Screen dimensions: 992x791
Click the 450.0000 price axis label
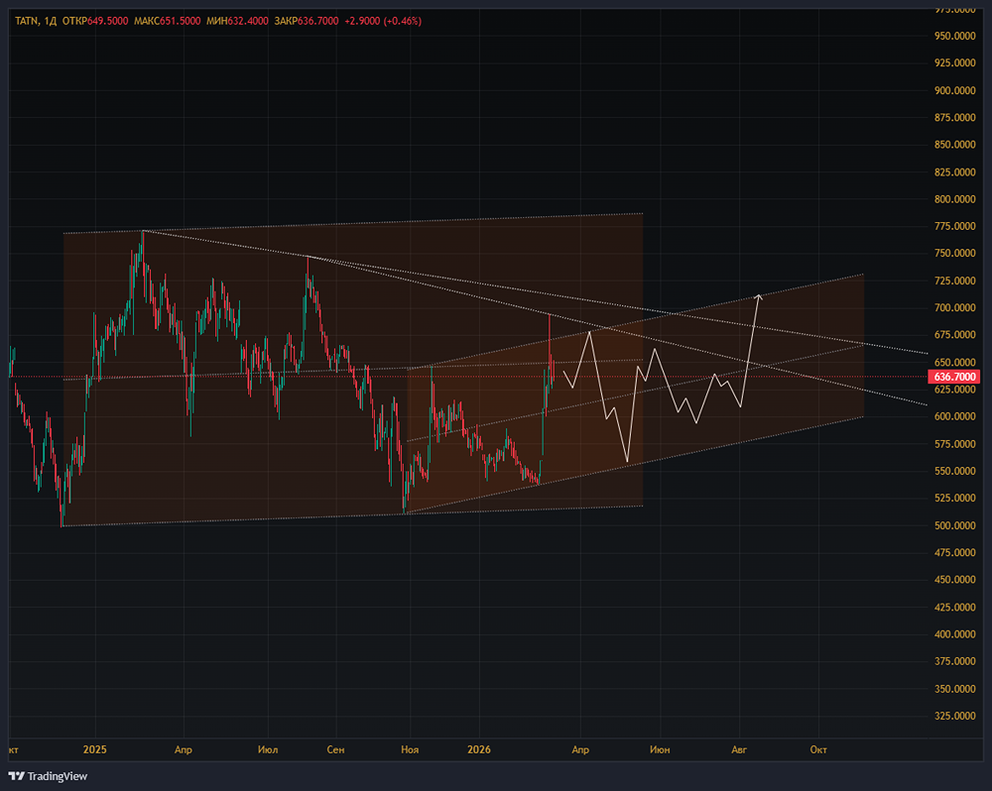954,580
